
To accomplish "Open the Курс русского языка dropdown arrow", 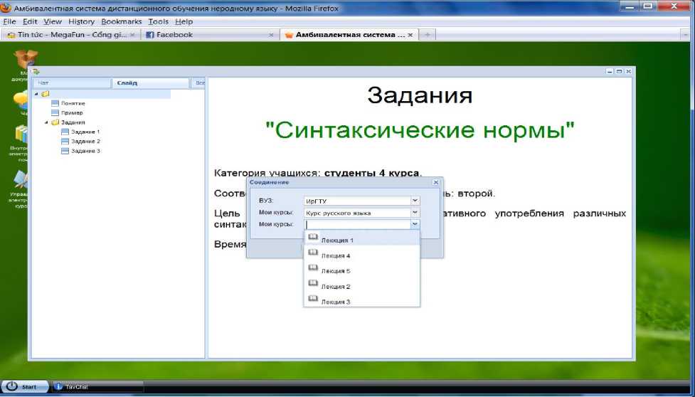I will point(415,213).
